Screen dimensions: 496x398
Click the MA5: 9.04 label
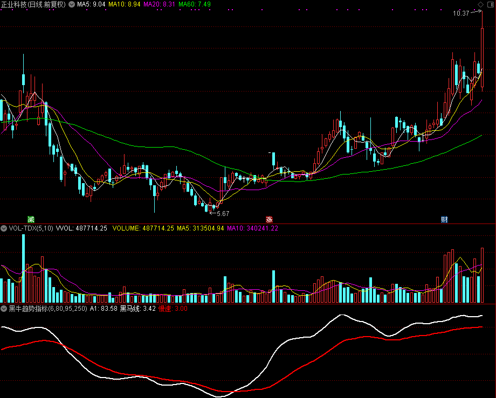tap(91, 4)
